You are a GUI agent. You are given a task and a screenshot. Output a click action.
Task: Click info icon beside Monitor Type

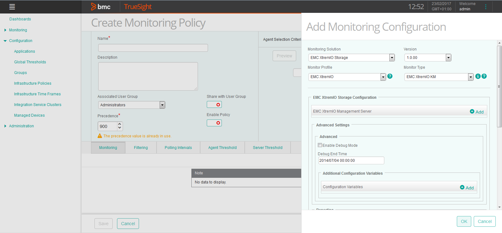478,76
